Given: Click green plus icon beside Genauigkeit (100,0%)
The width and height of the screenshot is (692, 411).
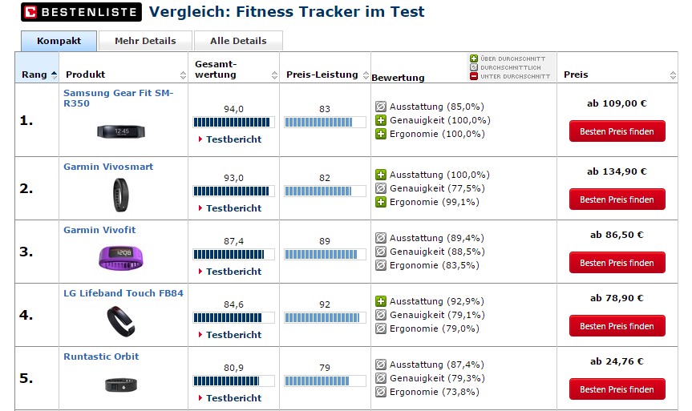Looking at the screenshot, I should coord(381,120).
